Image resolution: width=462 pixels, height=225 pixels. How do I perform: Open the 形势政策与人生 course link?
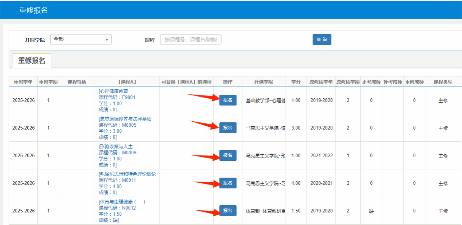(116, 147)
